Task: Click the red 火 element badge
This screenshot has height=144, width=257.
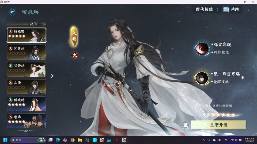Action: click(x=74, y=55)
